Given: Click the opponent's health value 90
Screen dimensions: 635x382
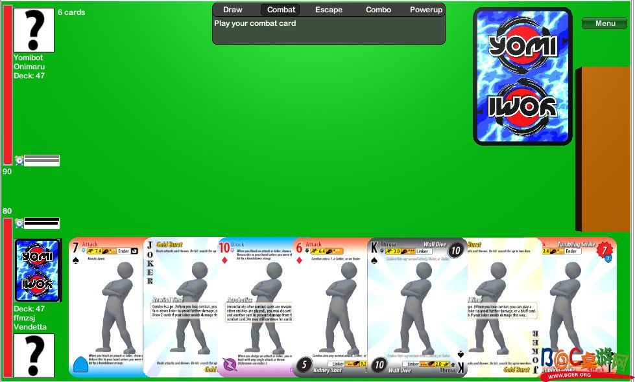Looking at the screenshot, I should coord(7,172).
